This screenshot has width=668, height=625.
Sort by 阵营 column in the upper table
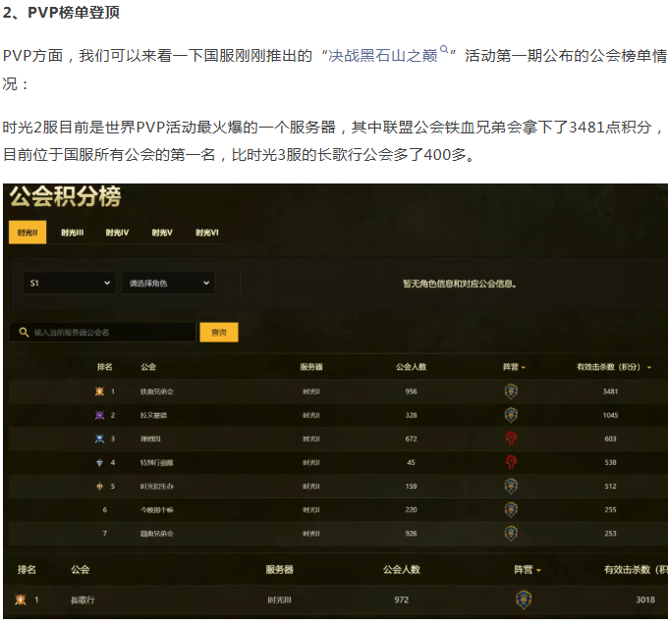tap(514, 367)
